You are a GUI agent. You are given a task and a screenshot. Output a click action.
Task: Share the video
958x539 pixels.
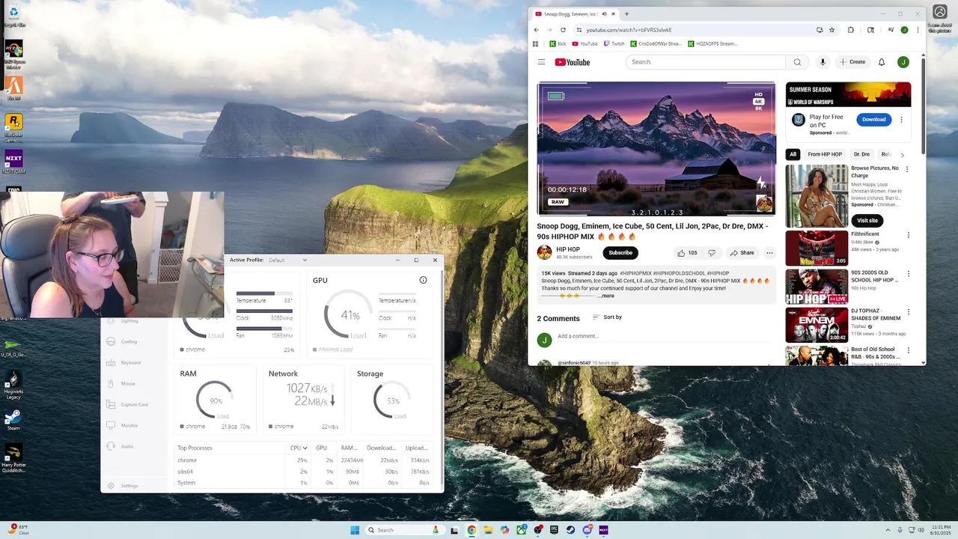coord(742,253)
